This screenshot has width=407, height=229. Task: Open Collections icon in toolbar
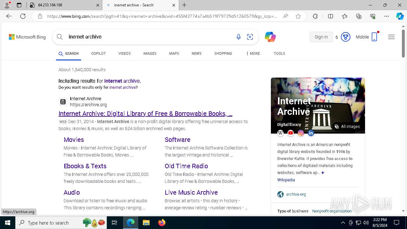[x=359, y=16]
